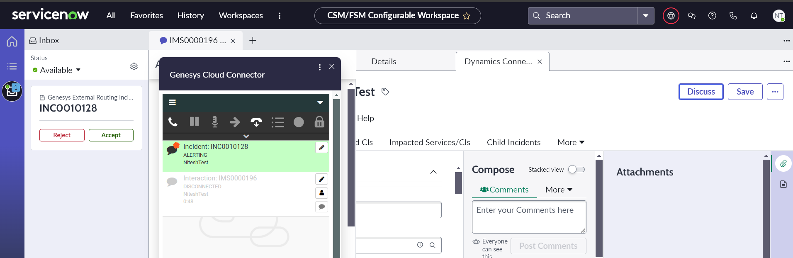Image resolution: width=793 pixels, height=258 pixels.
Task: Expand the Genesys status dropdown caret
Action: tap(320, 102)
